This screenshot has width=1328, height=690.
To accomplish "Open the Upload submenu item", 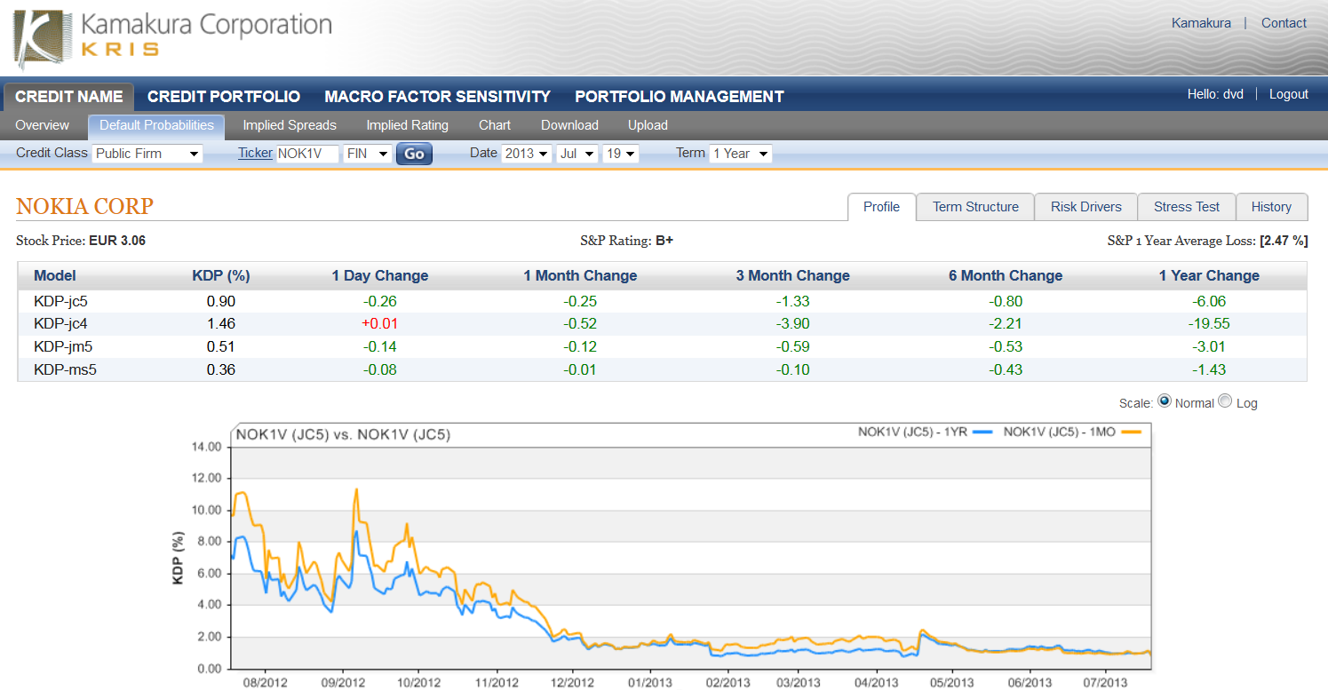I will pos(648,125).
